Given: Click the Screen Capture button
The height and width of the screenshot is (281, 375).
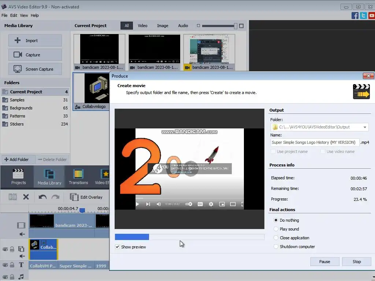Looking at the screenshot, I should [x=35, y=69].
